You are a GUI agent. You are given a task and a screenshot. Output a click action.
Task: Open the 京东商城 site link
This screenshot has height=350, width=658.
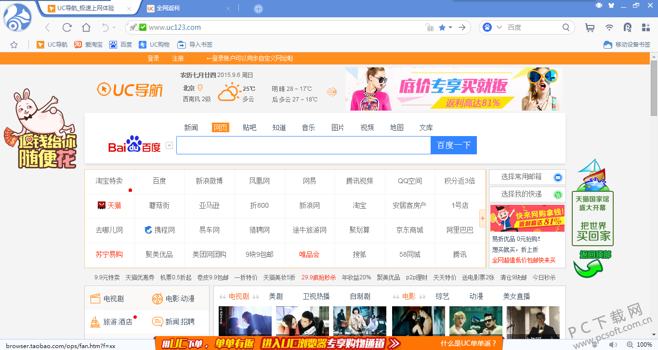click(x=409, y=230)
